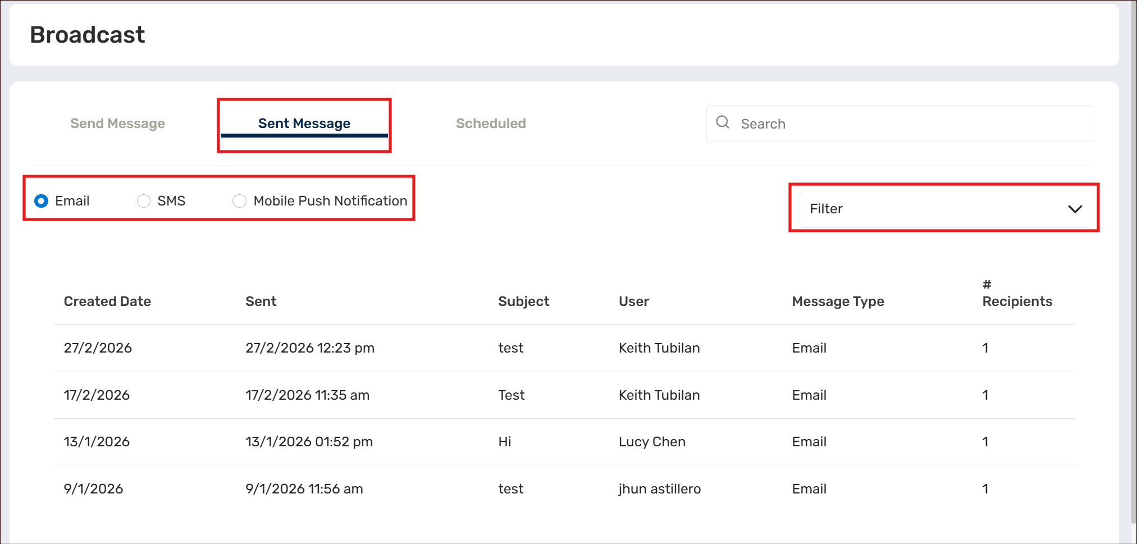Open the 17/2/2026 message with subject Test
The image size is (1137, 544).
[511, 395]
